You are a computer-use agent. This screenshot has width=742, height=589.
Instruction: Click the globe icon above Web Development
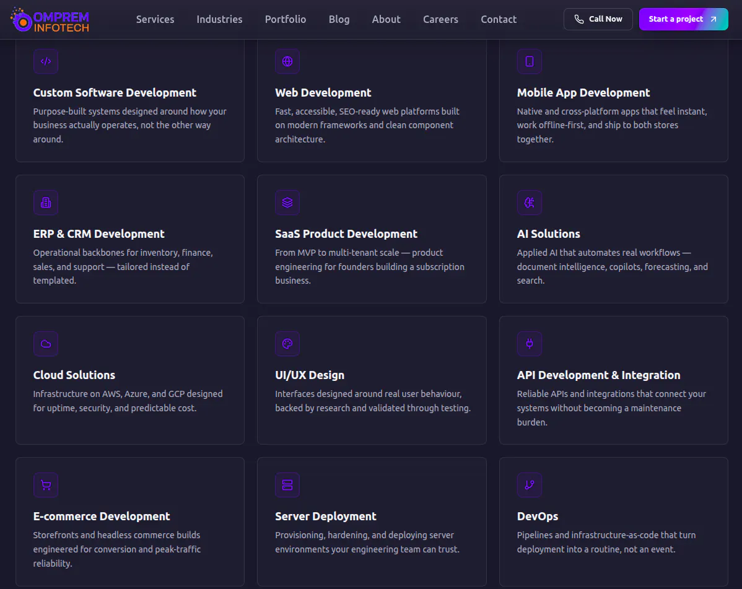(287, 61)
